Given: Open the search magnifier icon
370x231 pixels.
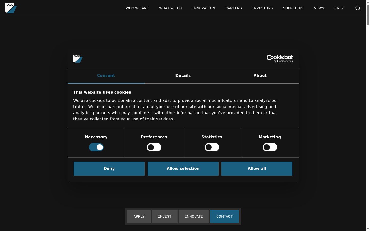Looking at the screenshot, I should click(358, 8).
